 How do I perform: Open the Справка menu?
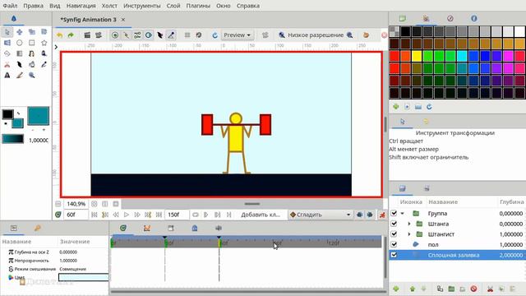click(x=248, y=6)
